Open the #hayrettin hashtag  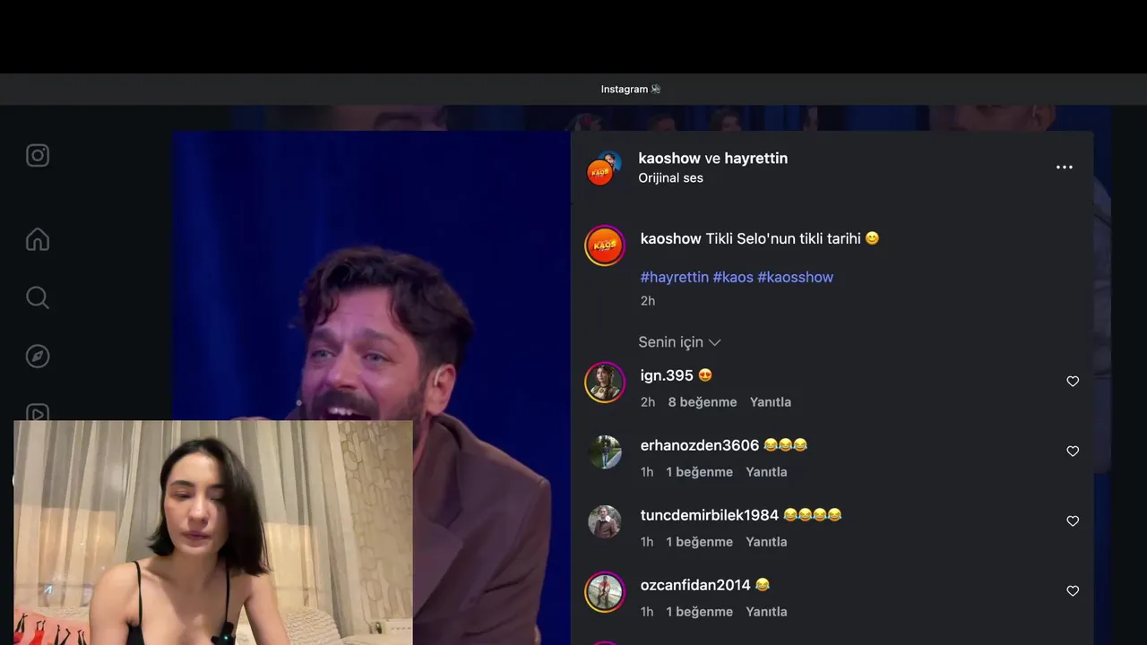tap(675, 277)
